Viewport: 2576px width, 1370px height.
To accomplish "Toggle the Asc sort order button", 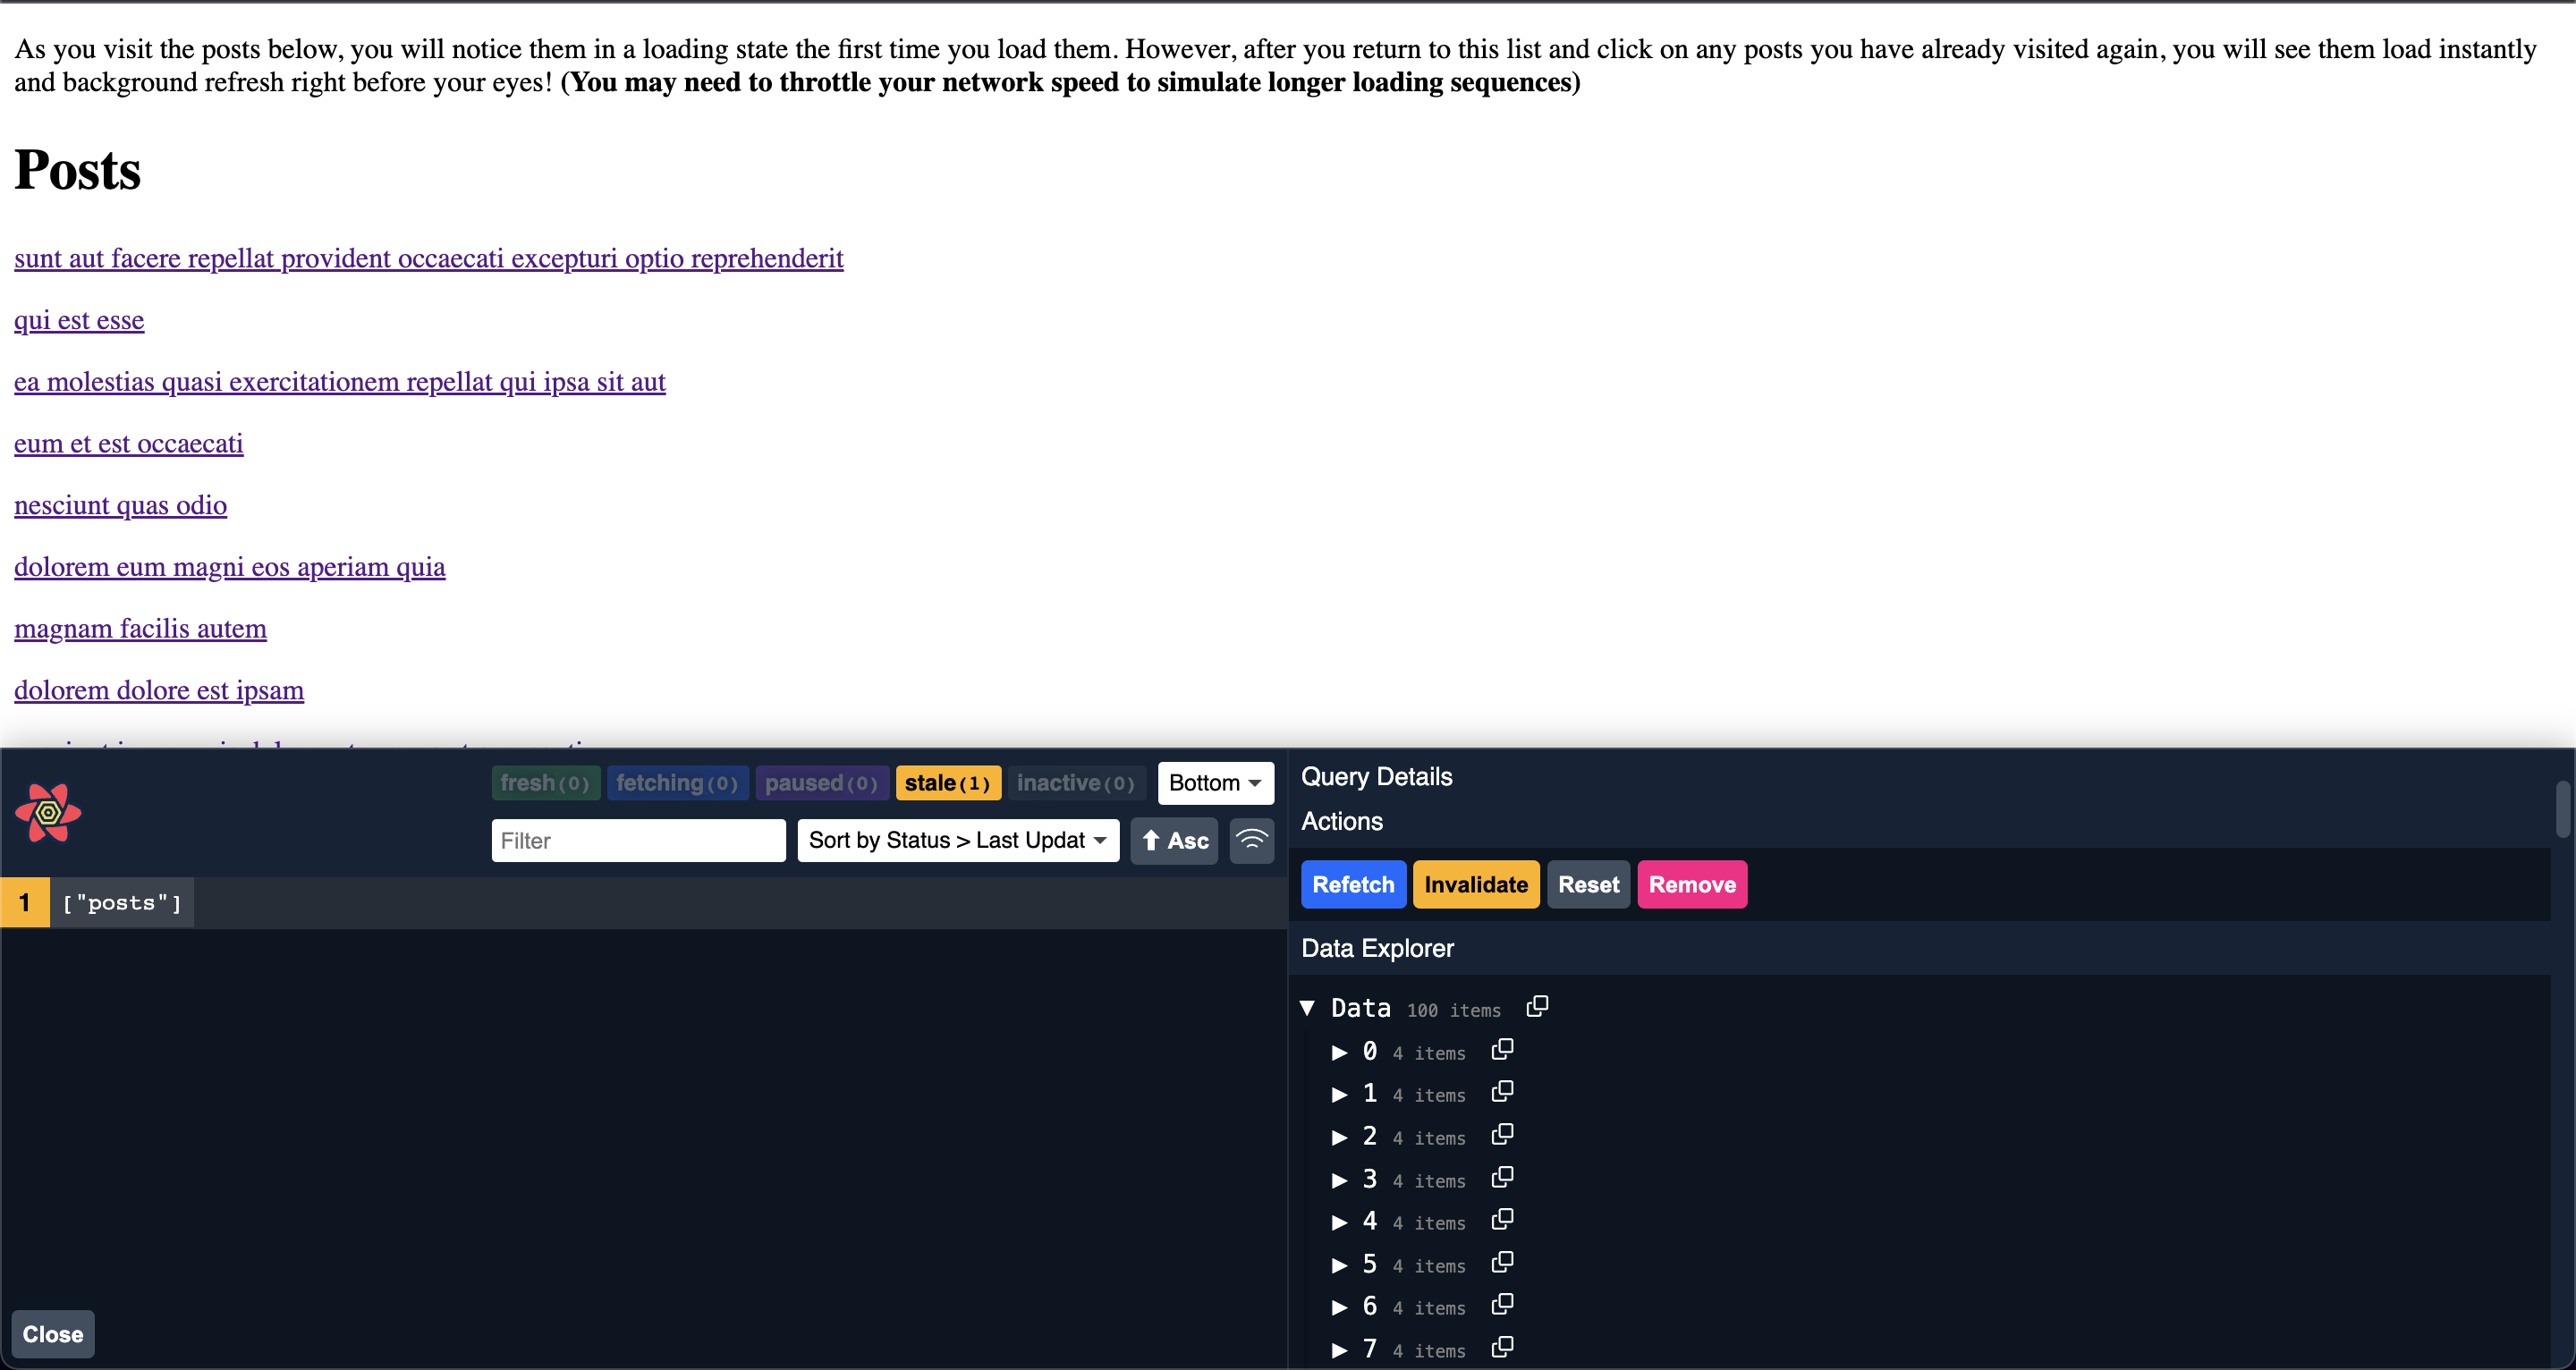I will point(1174,840).
